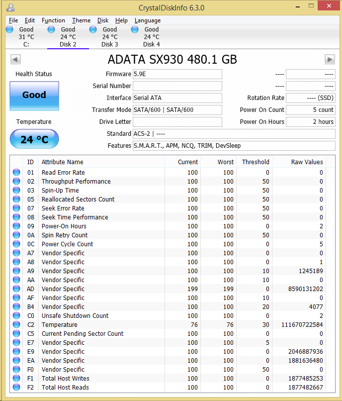This screenshot has width=342, height=401.
Task: Click the CrystalDiskInfo title bar app icon
Action: [x=10, y=7]
